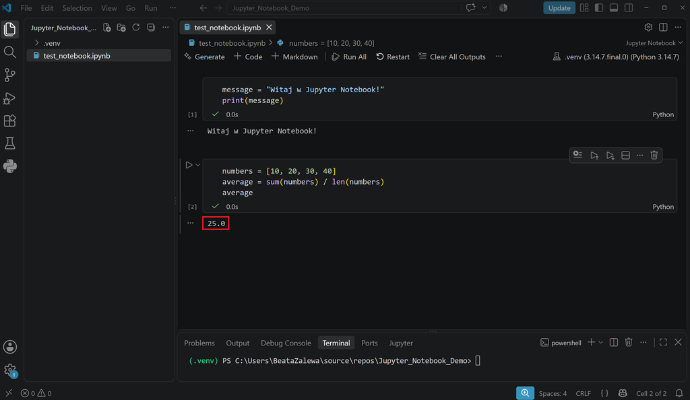Open Explorer views and more actions menu
This screenshot has height=400, width=690.
coord(166,27)
